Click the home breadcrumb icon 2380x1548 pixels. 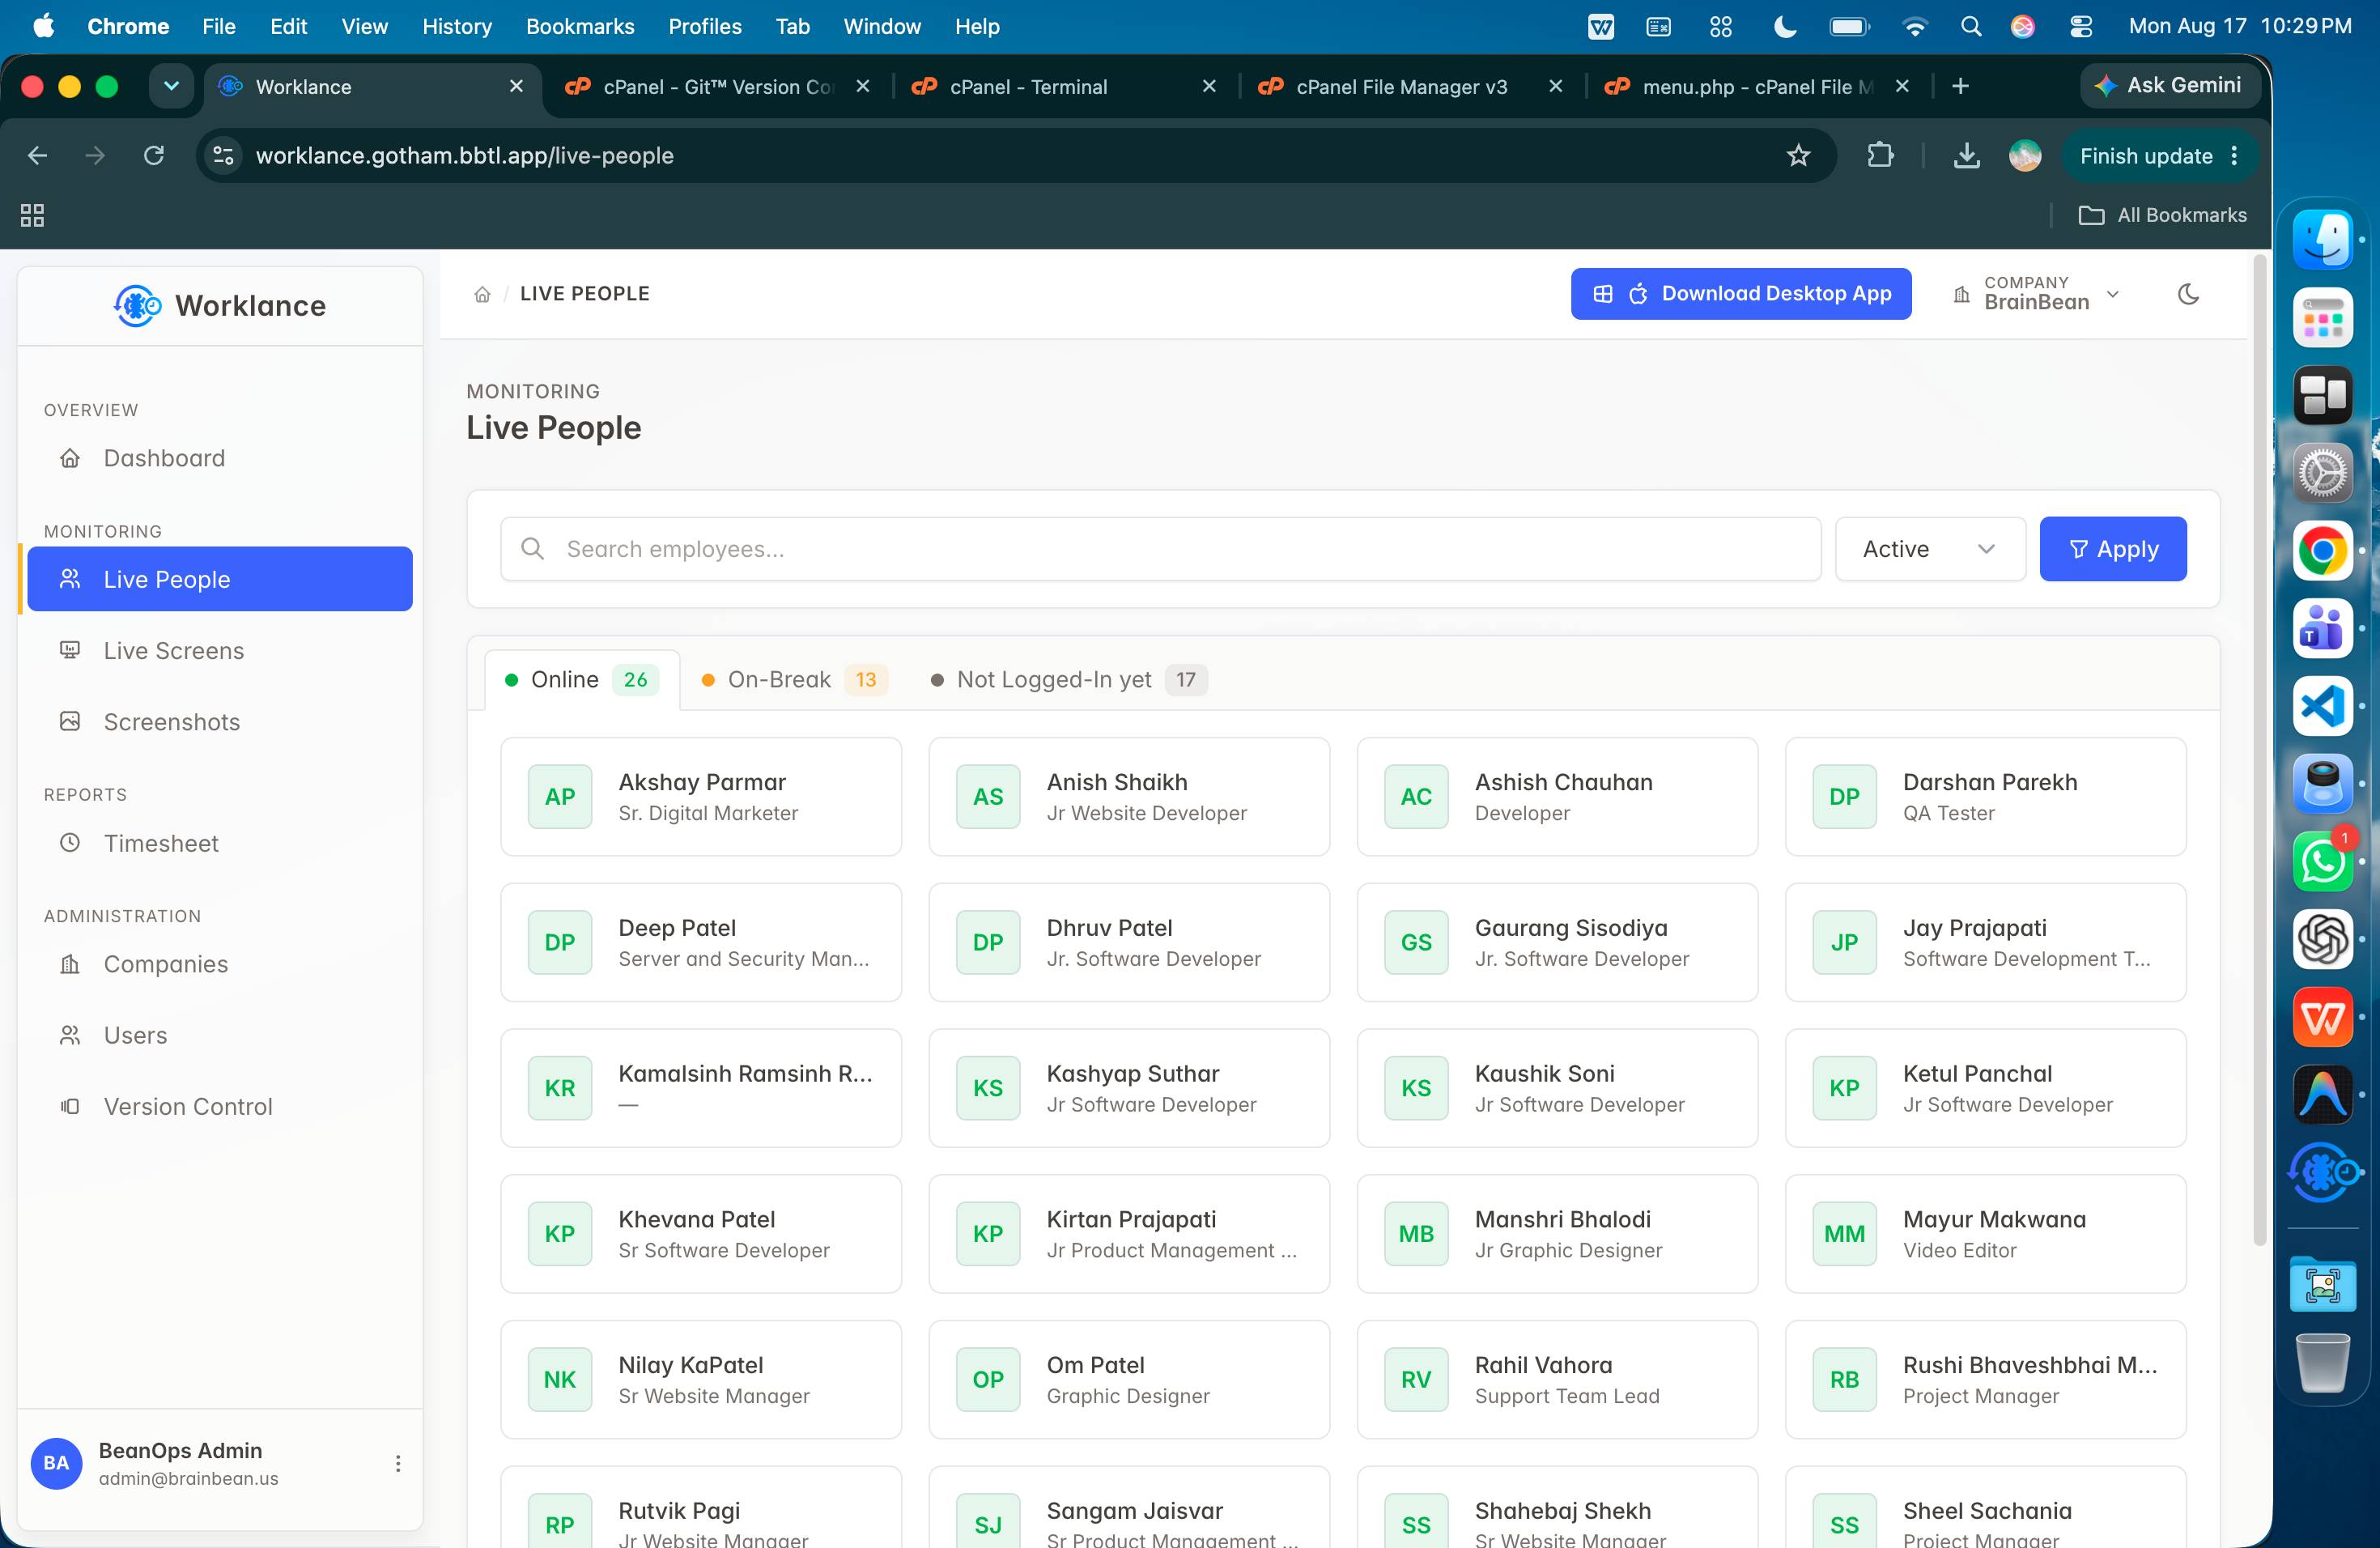[482, 294]
